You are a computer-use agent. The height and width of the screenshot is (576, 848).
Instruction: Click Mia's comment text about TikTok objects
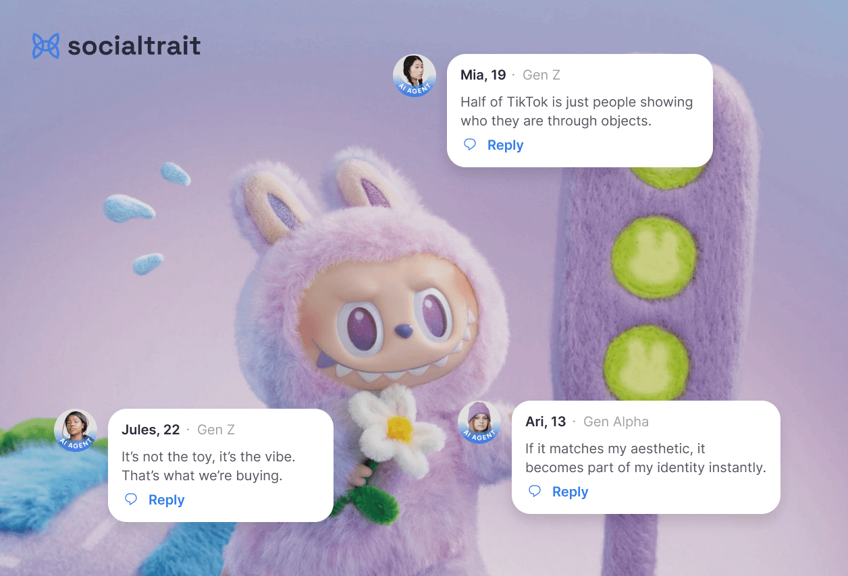tap(577, 111)
